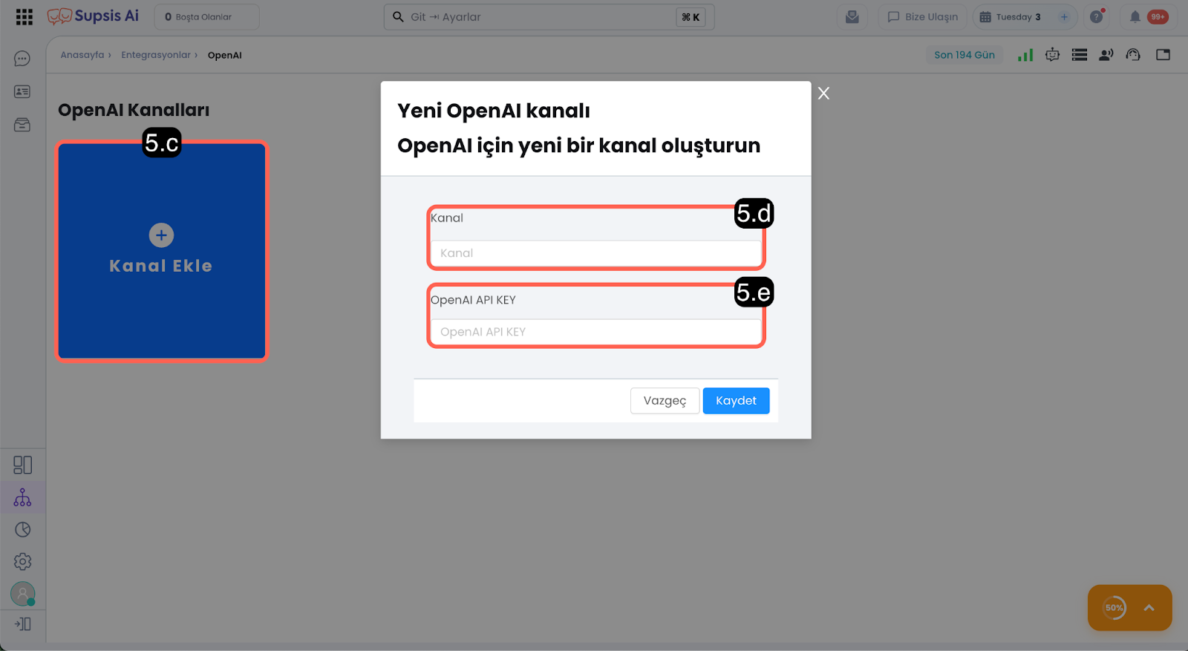Open the apps grid menu

(x=24, y=17)
